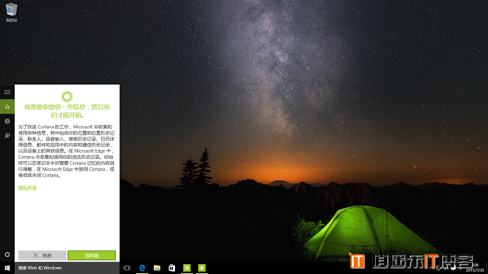Image resolution: width=488 pixels, height=274 pixels.
Task: Click the Cortana circle icon at sidebar bottom
Action: [7, 254]
